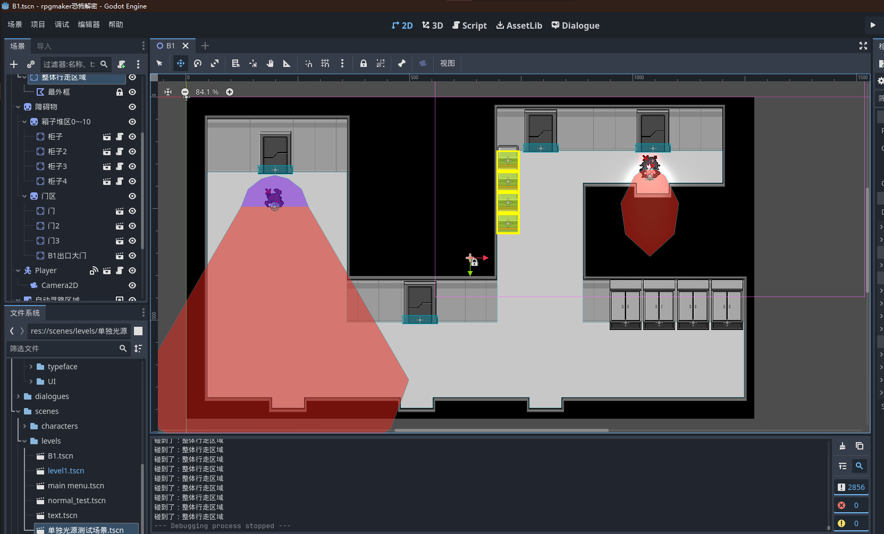Screen dimensions: 884x534
Task: Expand the UI folder
Action: 31,382
